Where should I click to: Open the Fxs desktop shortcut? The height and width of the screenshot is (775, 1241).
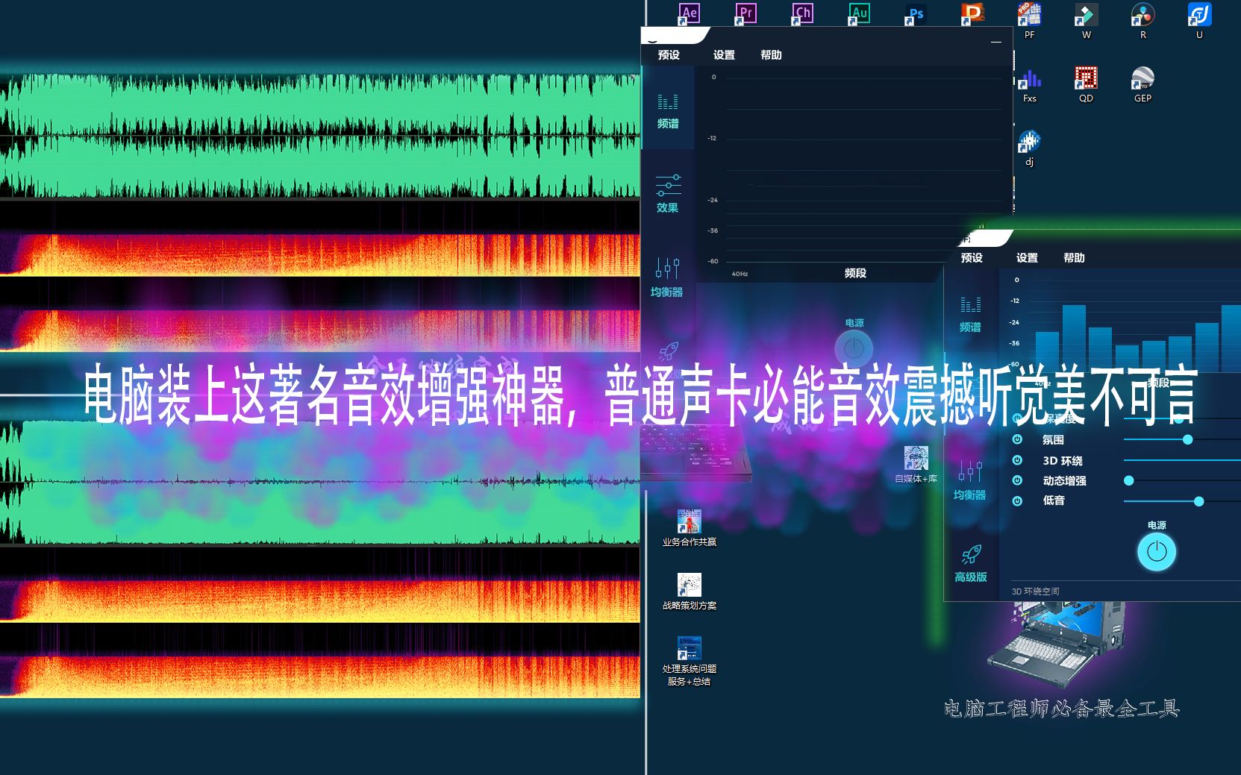point(1029,84)
